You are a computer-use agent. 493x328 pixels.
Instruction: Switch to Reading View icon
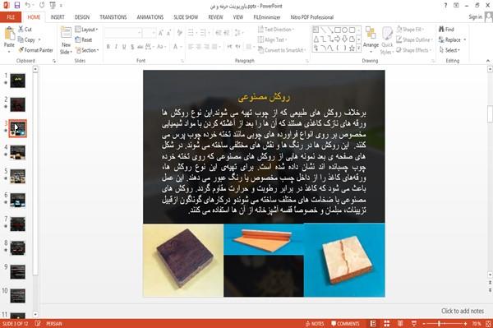[400, 324]
